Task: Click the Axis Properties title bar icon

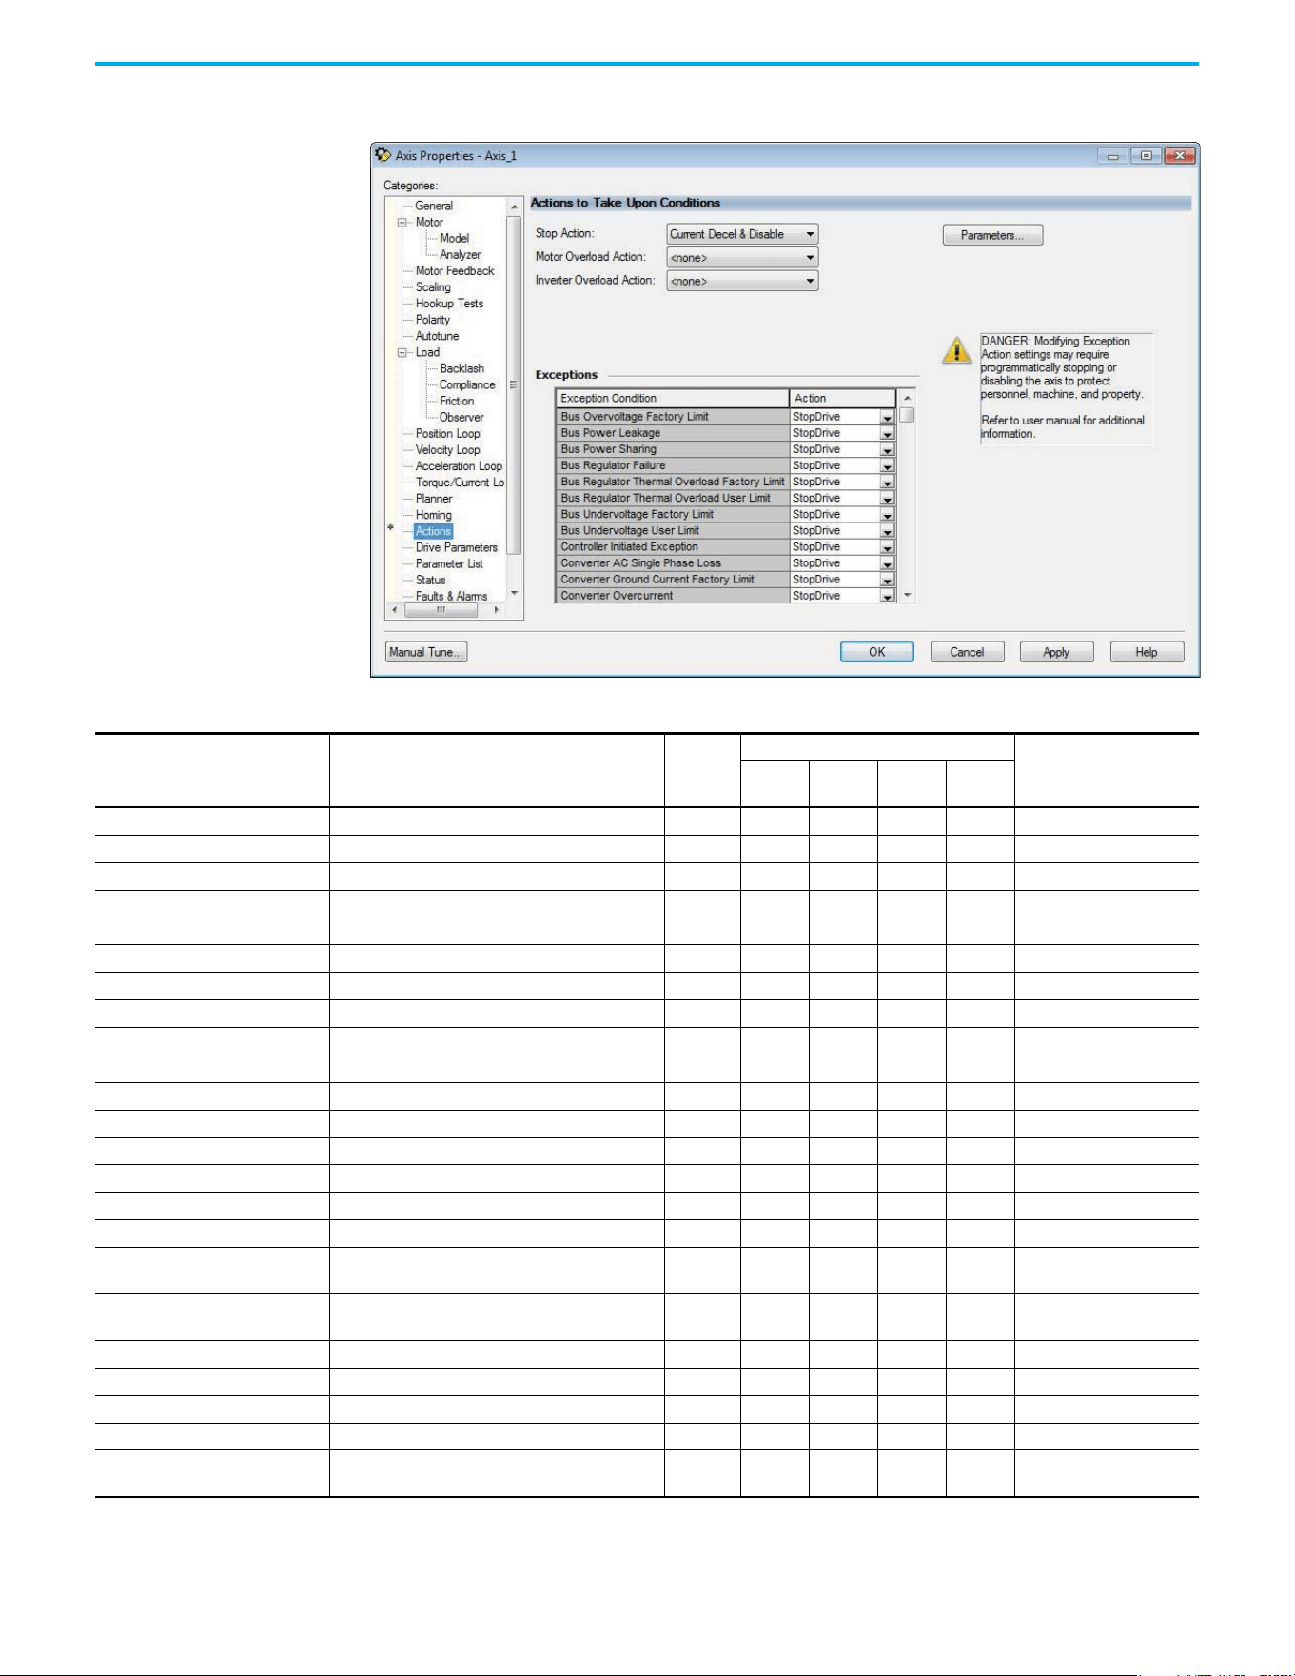Action: pos(383,155)
